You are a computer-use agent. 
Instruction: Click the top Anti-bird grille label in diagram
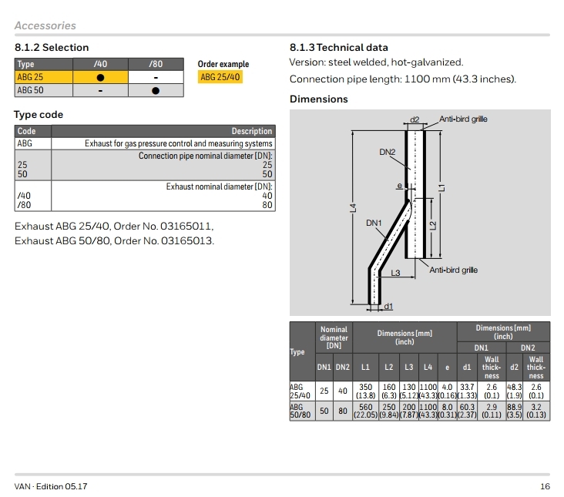click(463, 119)
